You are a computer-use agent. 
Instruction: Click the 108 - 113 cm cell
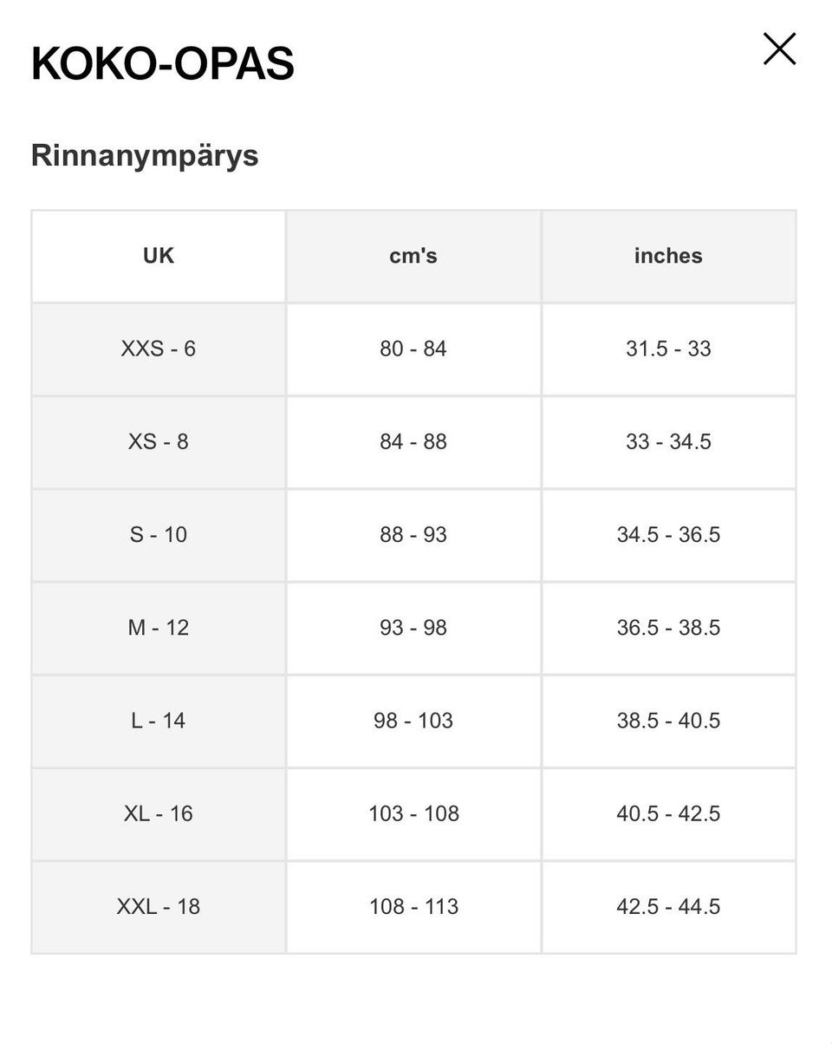[413, 906]
